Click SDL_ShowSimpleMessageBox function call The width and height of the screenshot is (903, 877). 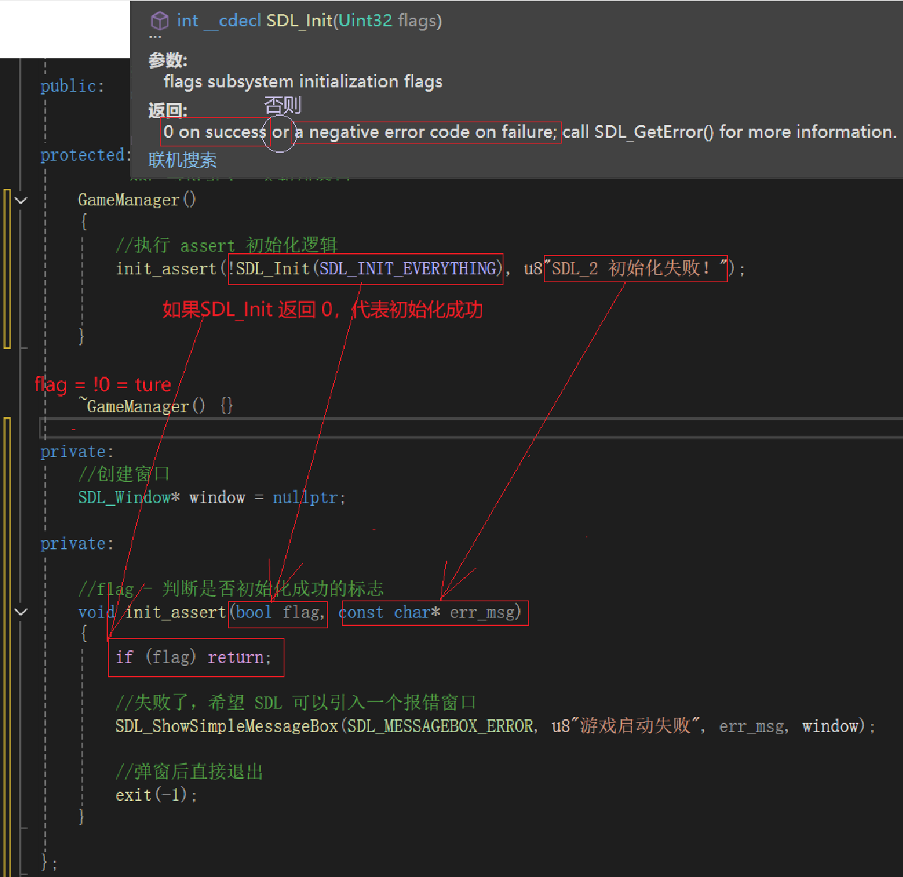pos(226,726)
